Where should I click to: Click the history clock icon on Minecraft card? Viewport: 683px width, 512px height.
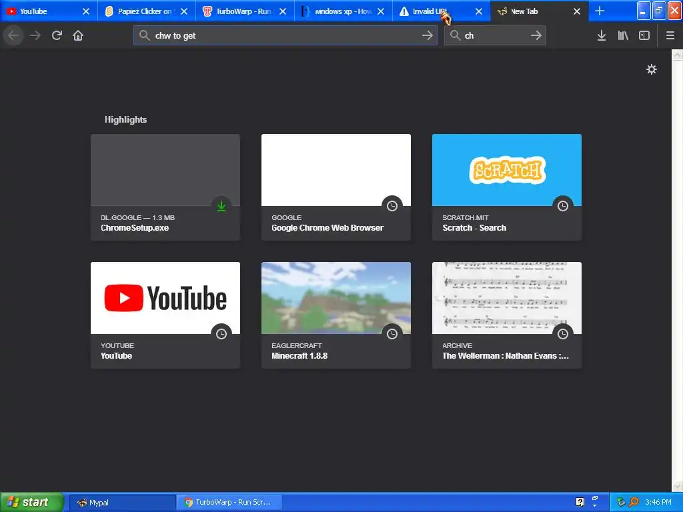pyautogui.click(x=392, y=334)
